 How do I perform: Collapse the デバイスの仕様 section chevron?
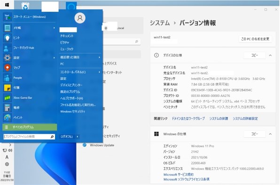270,55
